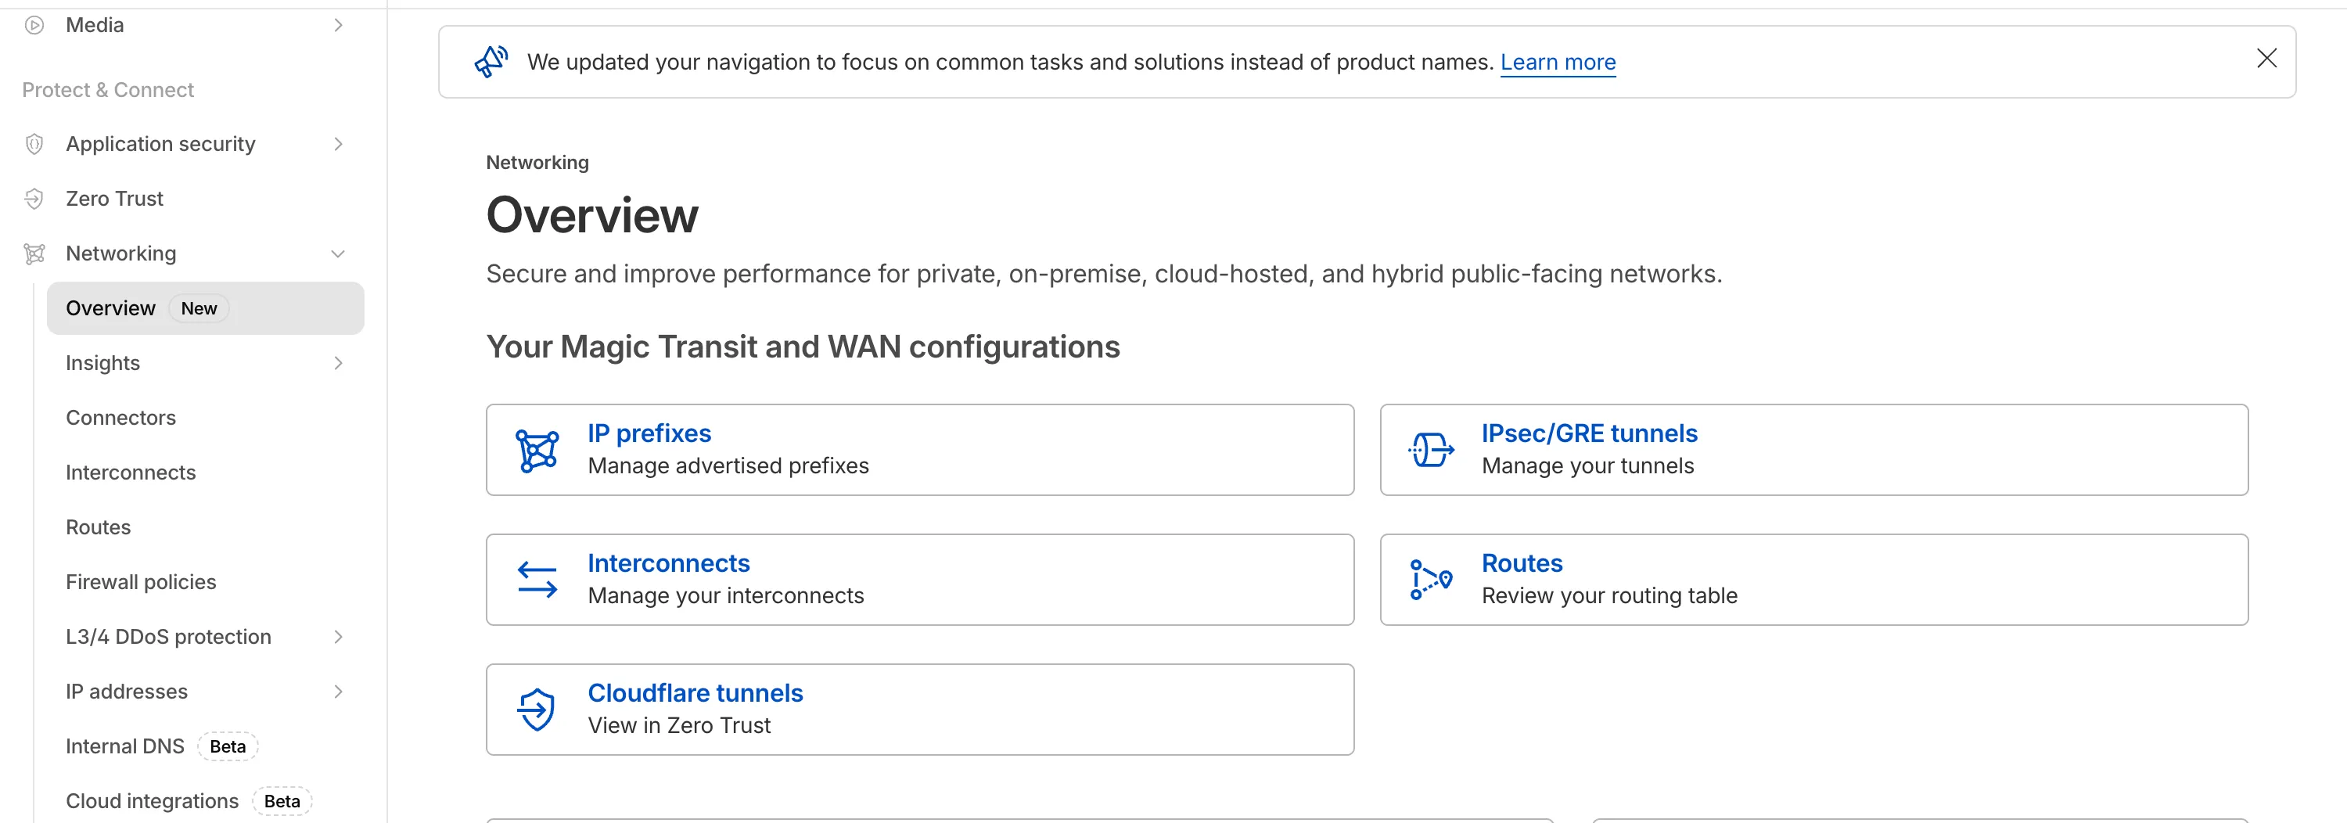2347x823 pixels.
Task: Follow the Learn more link
Action: (x=1557, y=62)
